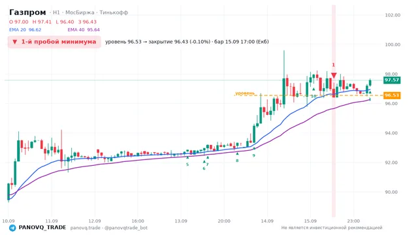Click the 'L 96.40' low price value
The width and height of the screenshot is (418, 235).
click(65, 22)
